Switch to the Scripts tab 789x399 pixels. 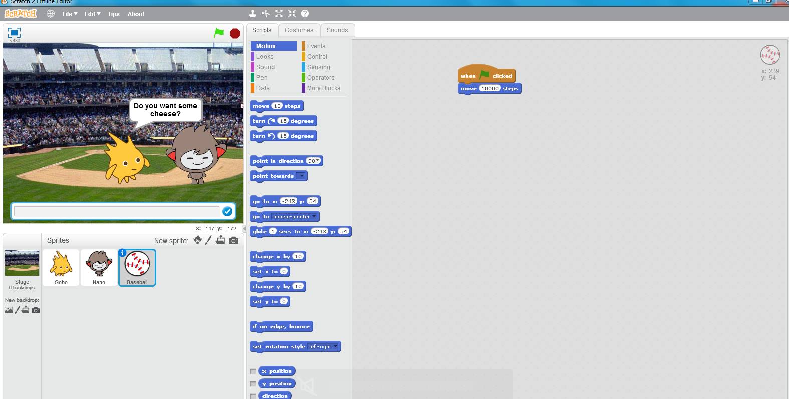click(261, 30)
